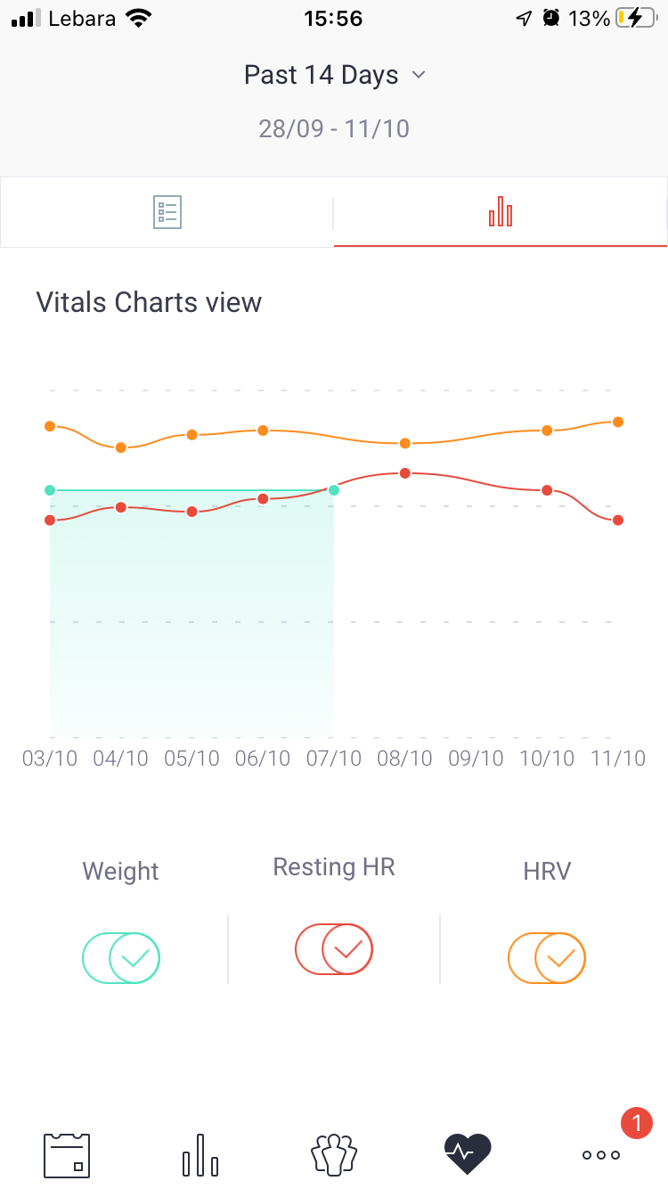The image size is (668, 1189).
Task: Open the team people icon in bottom bar
Action: click(334, 1154)
